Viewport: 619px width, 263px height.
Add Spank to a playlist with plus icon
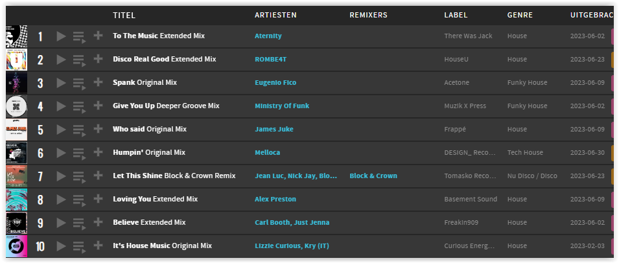click(x=98, y=82)
